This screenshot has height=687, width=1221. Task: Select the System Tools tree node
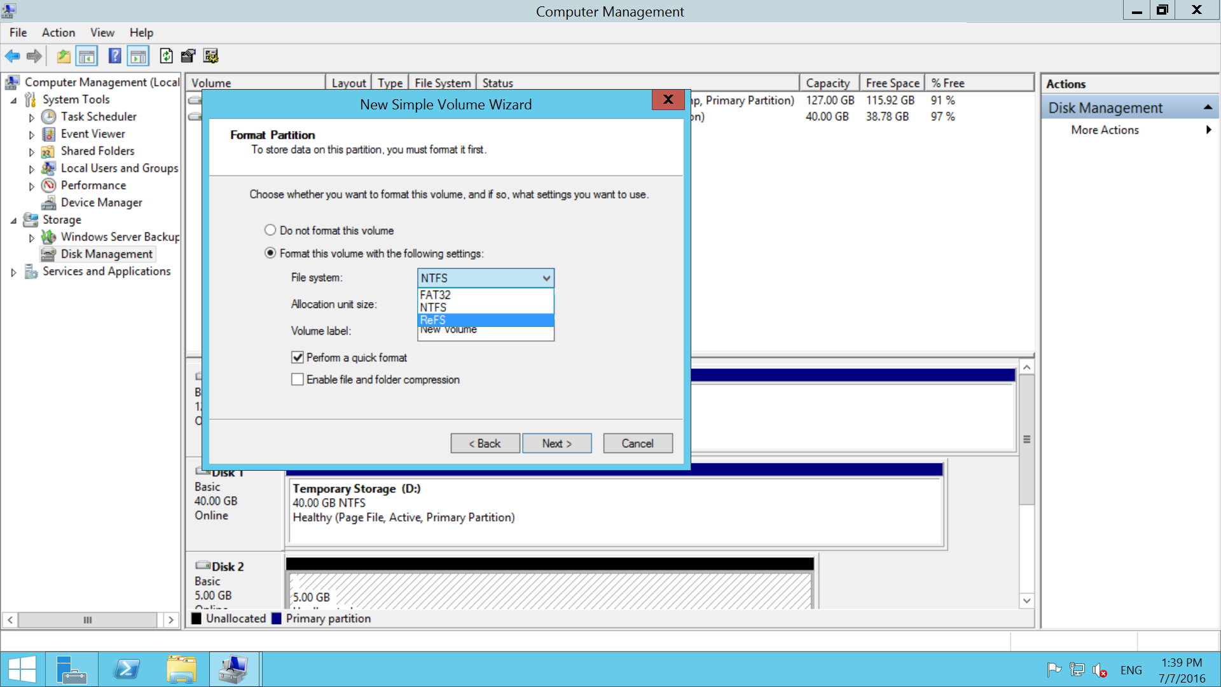(x=76, y=99)
